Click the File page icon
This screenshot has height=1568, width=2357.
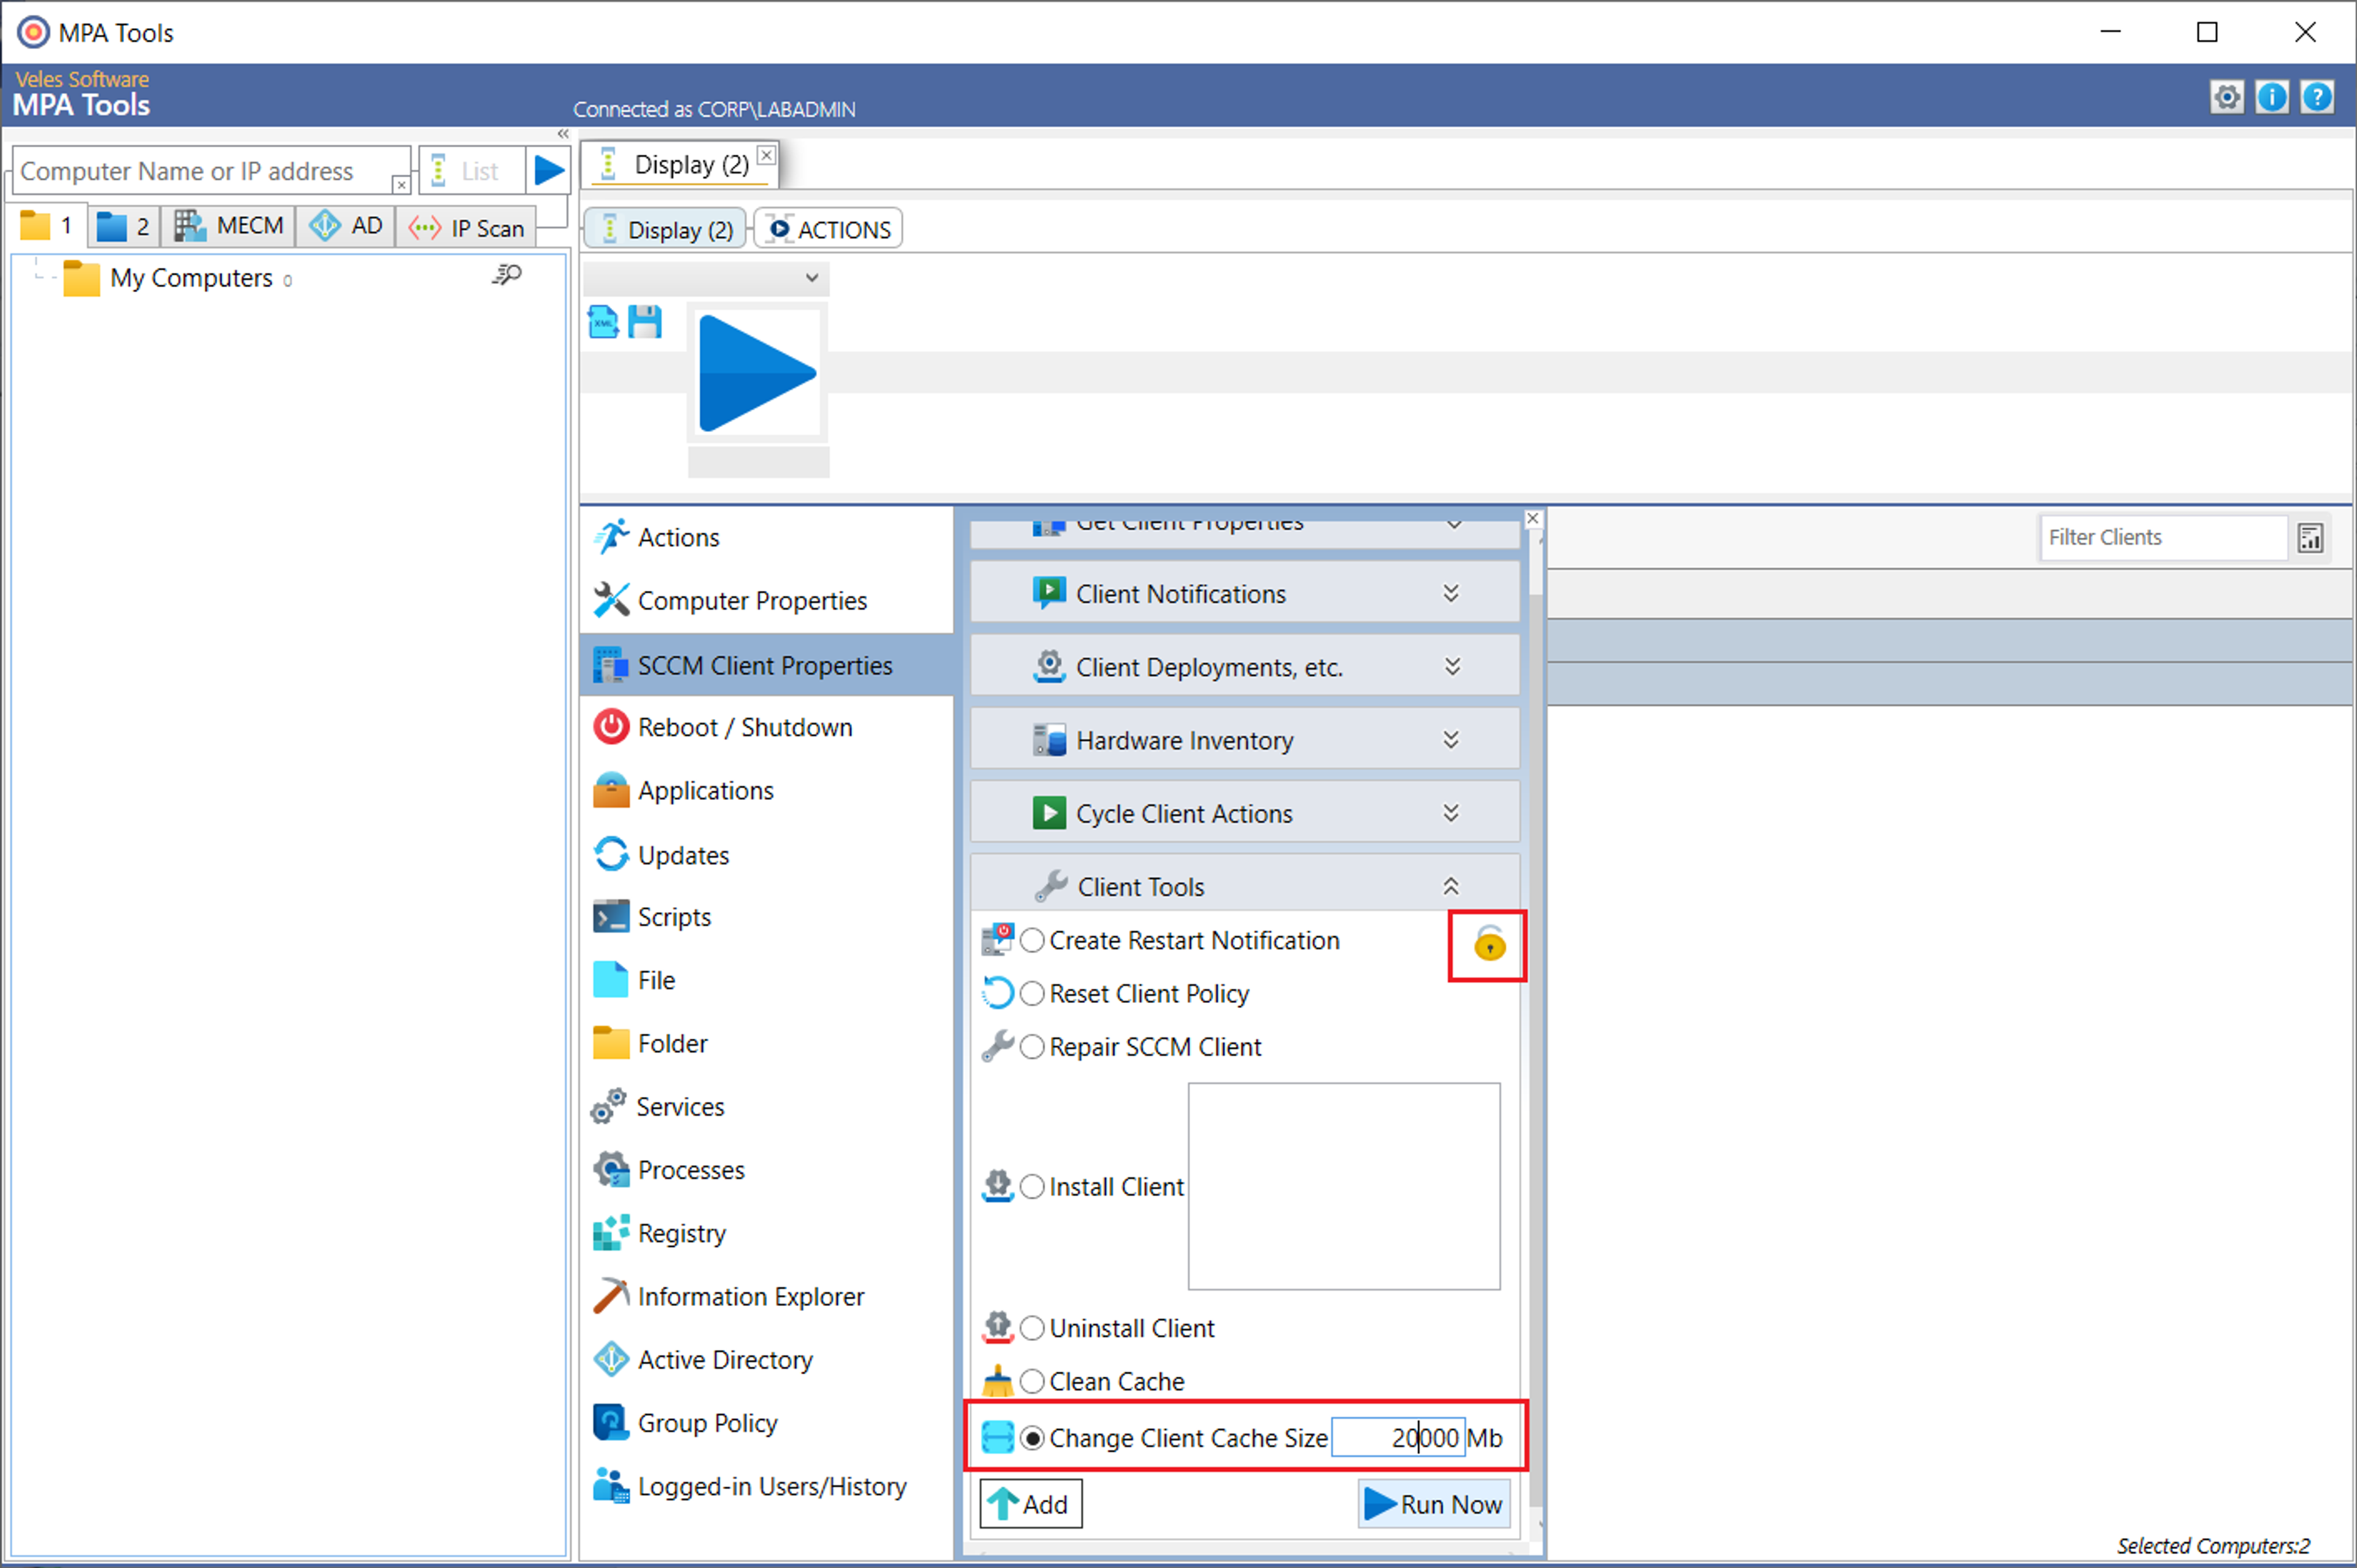coord(610,980)
